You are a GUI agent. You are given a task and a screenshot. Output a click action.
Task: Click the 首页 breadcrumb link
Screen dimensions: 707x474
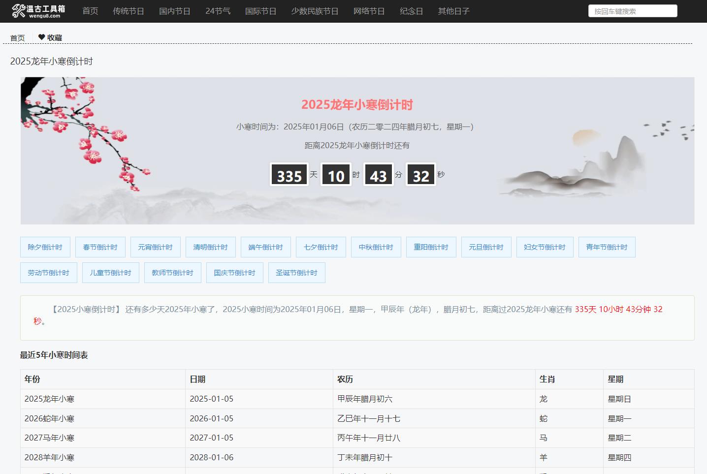click(x=17, y=38)
